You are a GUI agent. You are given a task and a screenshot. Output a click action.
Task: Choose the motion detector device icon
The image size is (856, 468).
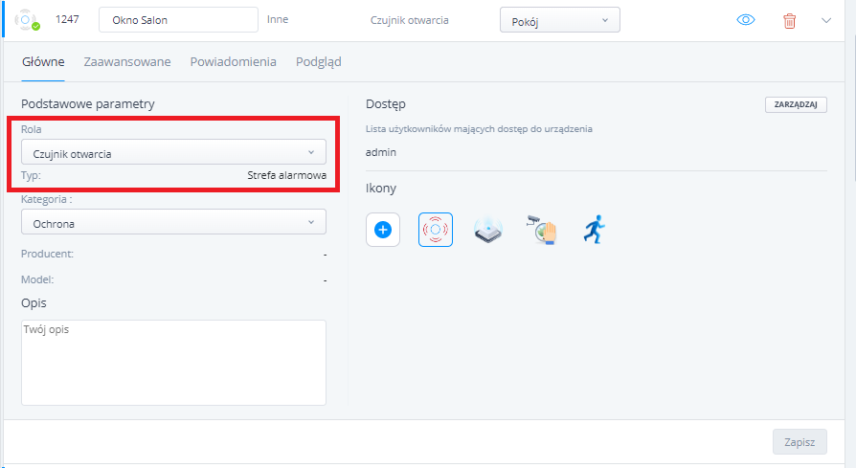(489, 230)
